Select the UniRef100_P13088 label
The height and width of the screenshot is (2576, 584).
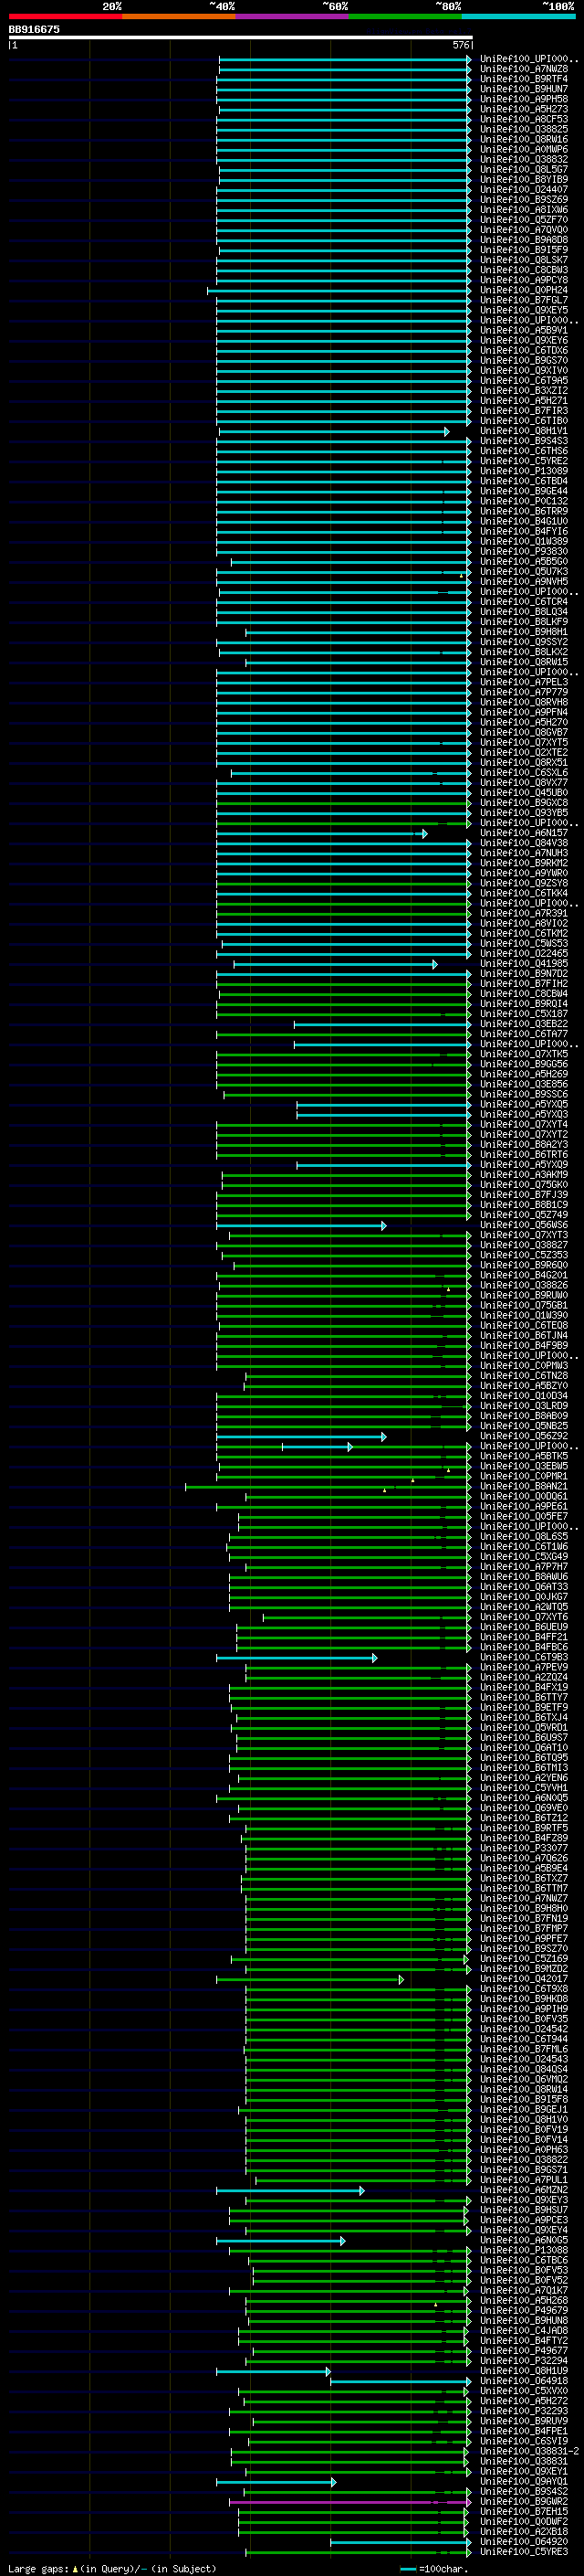click(524, 2250)
